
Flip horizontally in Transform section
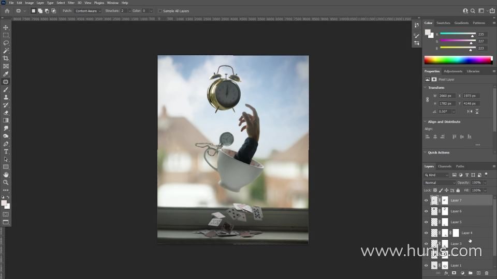[x=470, y=111]
